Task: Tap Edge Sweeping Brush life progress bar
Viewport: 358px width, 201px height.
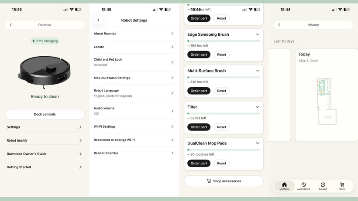Action: [x=224, y=41]
